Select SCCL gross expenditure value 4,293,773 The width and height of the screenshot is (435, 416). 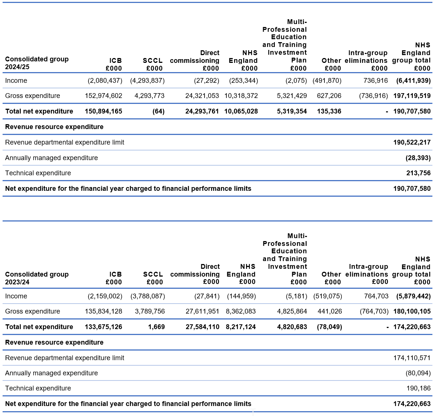(x=149, y=96)
